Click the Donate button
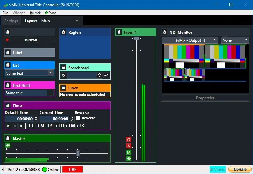 pyautogui.click(x=240, y=169)
